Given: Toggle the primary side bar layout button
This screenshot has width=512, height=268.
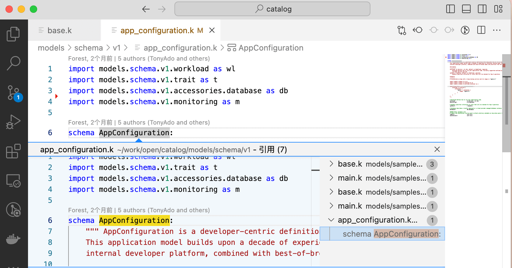Looking at the screenshot, I should click(x=450, y=9).
